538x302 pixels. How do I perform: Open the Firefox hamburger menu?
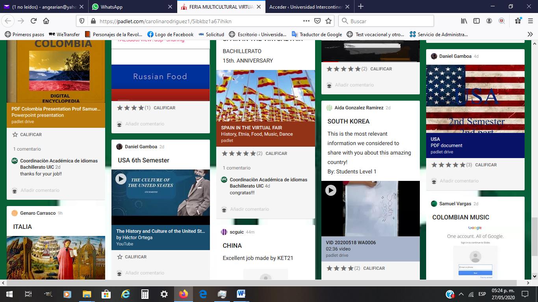530,21
